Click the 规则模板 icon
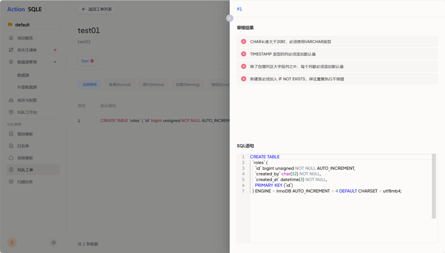 (x=11, y=134)
